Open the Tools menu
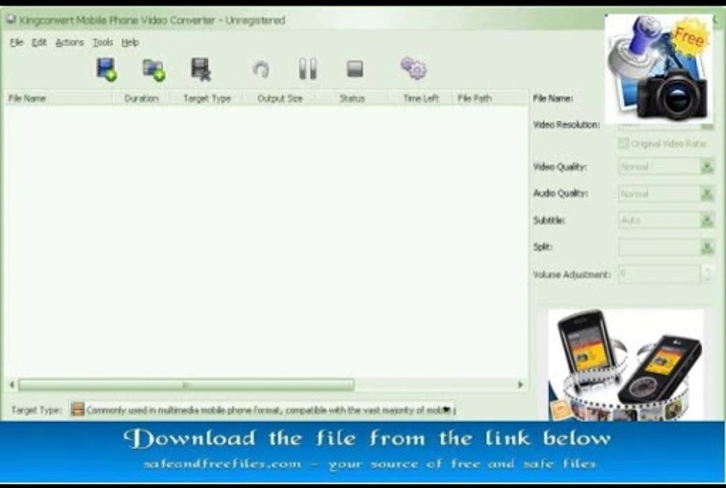The image size is (726, 488). click(x=102, y=43)
